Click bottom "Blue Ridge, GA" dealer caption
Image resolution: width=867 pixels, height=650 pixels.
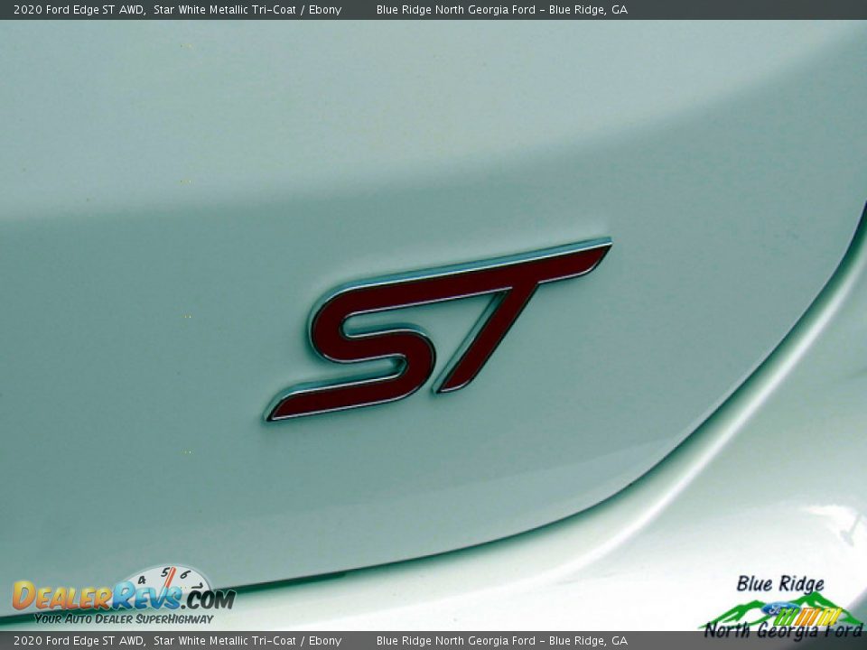click(588, 641)
